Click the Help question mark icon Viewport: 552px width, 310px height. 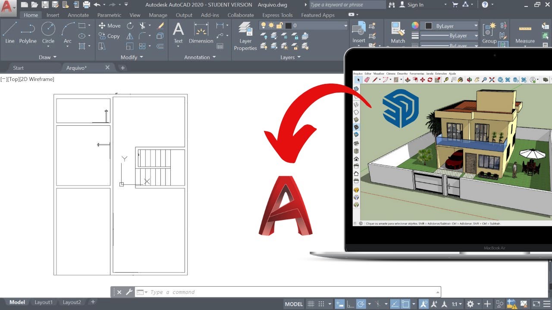click(x=485, y=5)
